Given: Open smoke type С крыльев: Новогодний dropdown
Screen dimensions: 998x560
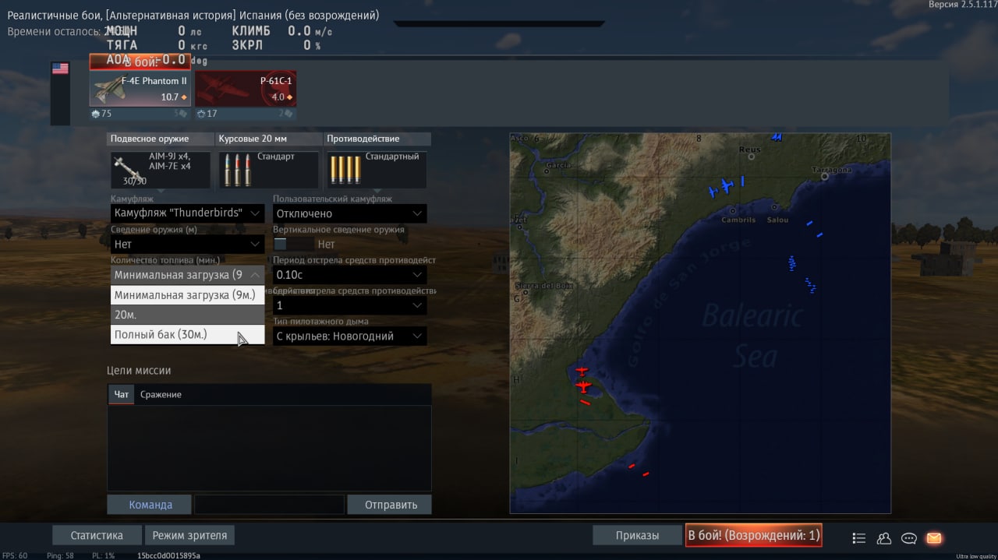Looking at the screenshot, I should tap(349, 336).
